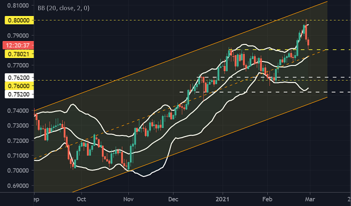Click the 0.69000 price axis value
This screenshot has height=206, width=351.
19,185
